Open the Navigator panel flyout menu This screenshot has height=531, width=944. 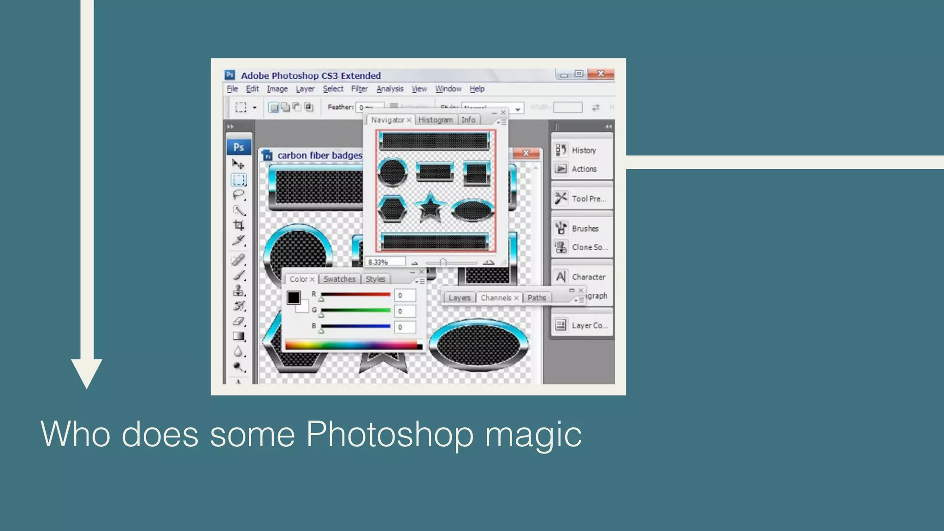(x=501, y=122)
